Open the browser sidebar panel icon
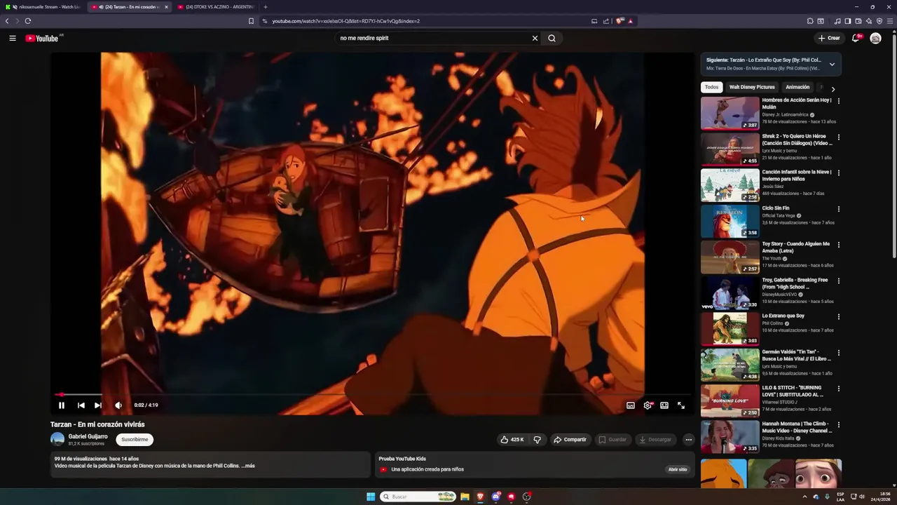Image resolution: width=897 pixels, height=505 pixels. pos(847,21)
